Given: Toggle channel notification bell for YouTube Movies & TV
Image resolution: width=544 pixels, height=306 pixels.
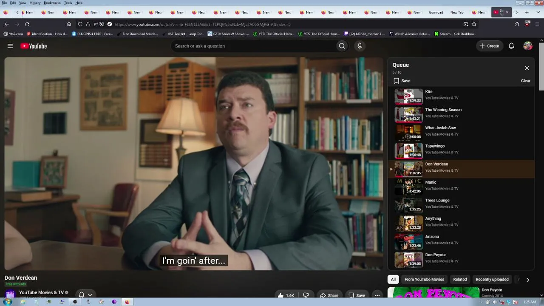Looking at the screenshot, I should (85, 295).
